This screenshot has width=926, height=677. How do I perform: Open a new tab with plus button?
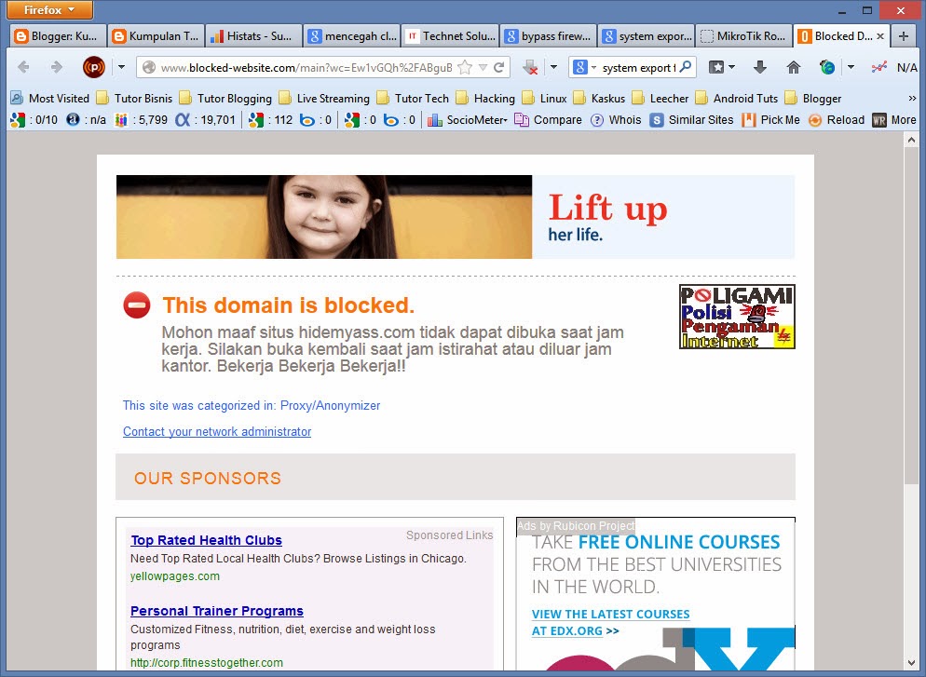coord(903,36)
